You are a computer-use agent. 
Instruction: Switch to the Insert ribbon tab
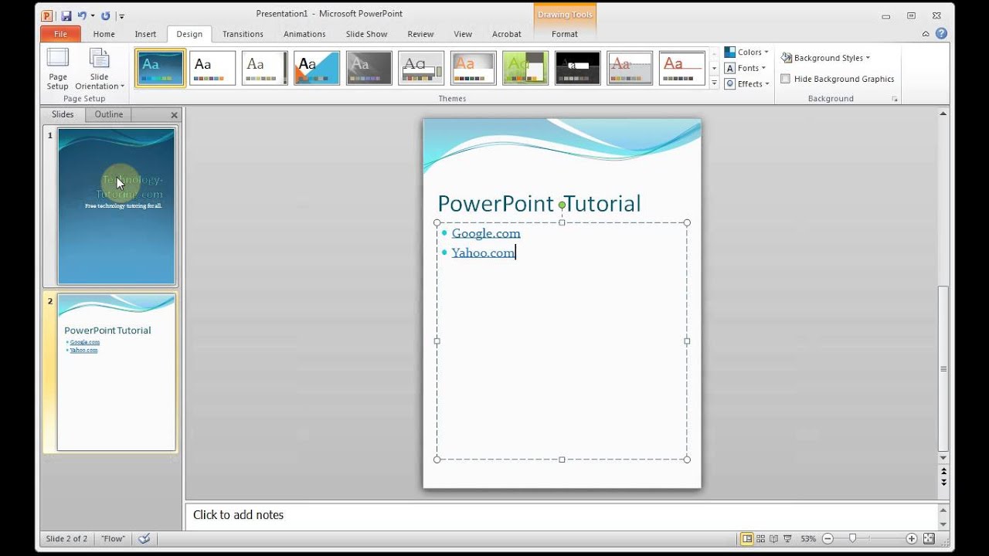pos(145,34)
